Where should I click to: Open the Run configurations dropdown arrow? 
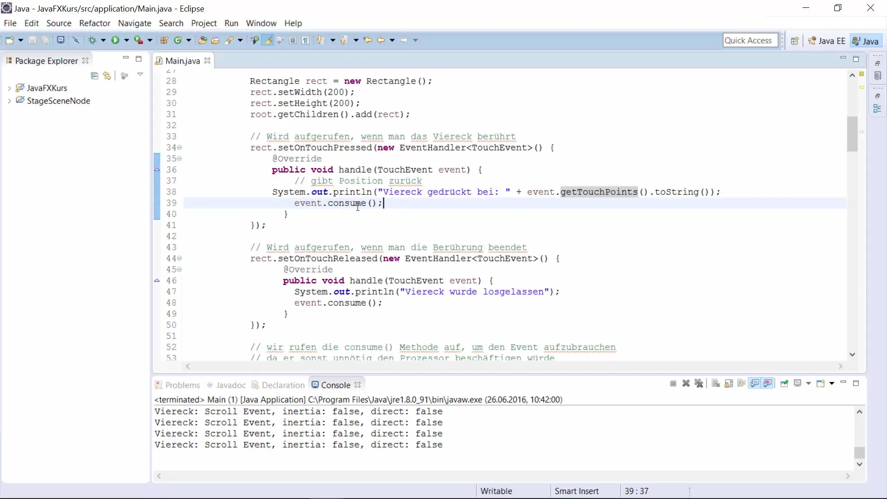pos(126,40)
